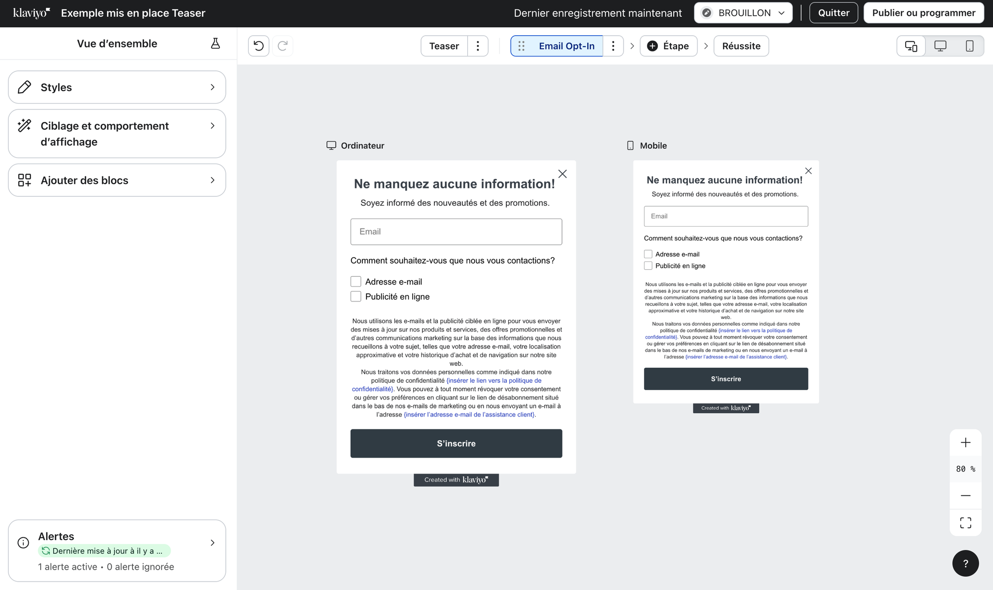
Task: Open the help question mark button
Action: 966,563
